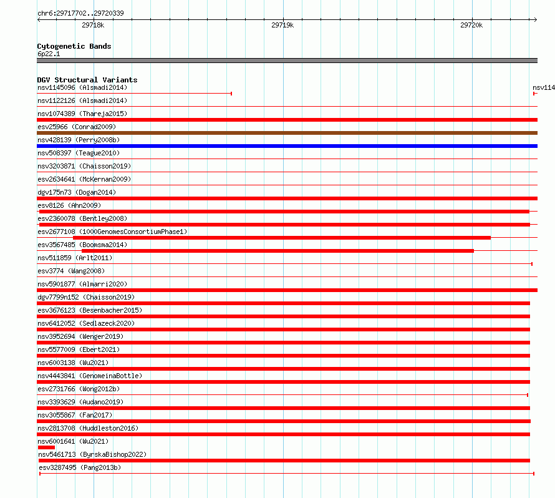The image size is (555, 498).
Task: Click the dgv7799n152 (Chaisson2019) text
Action: pyautogui.click(x=86, y=297)
